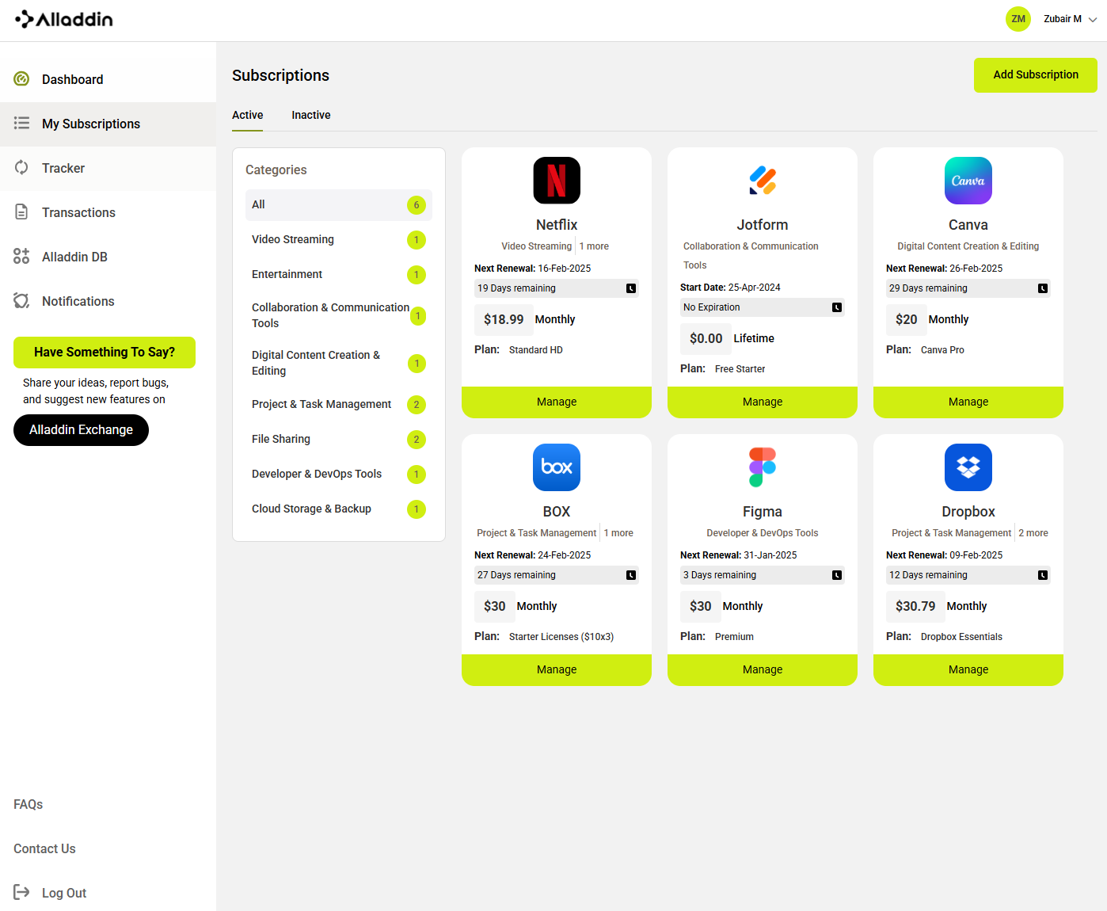
Task: Click the clock icon beside No Expiration
Action: (837, 307)
